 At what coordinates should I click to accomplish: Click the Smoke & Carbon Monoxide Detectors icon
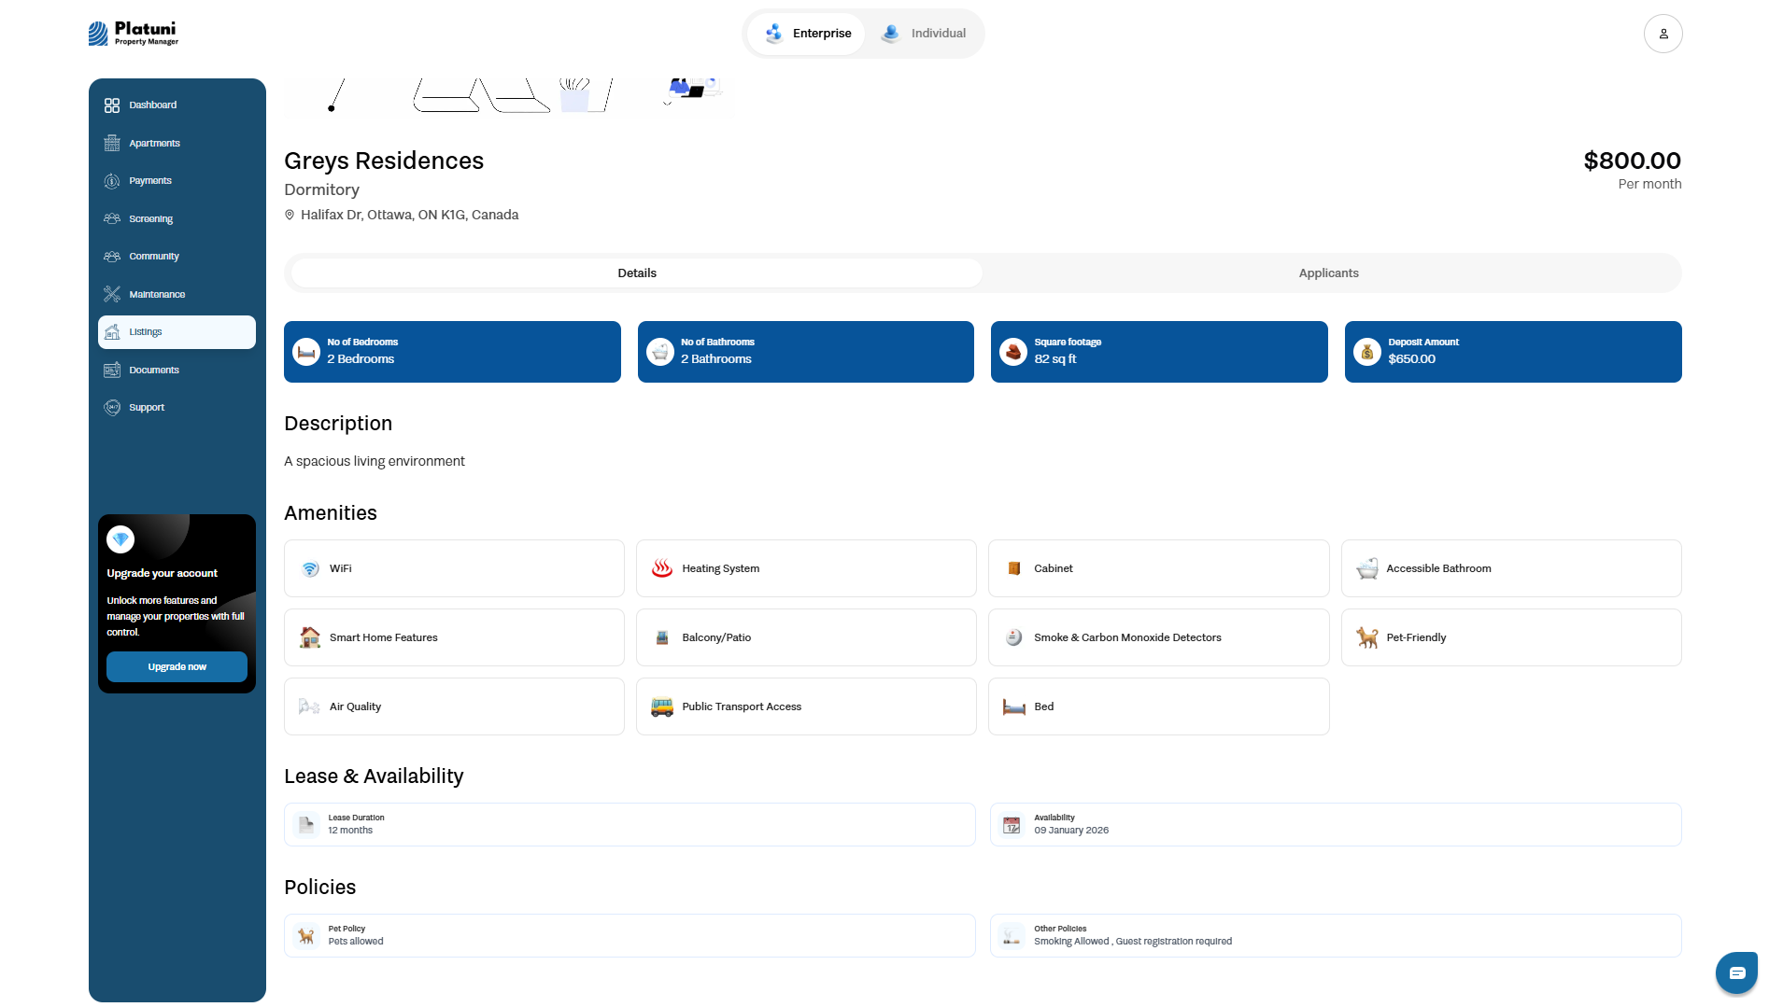[1014, 637]
